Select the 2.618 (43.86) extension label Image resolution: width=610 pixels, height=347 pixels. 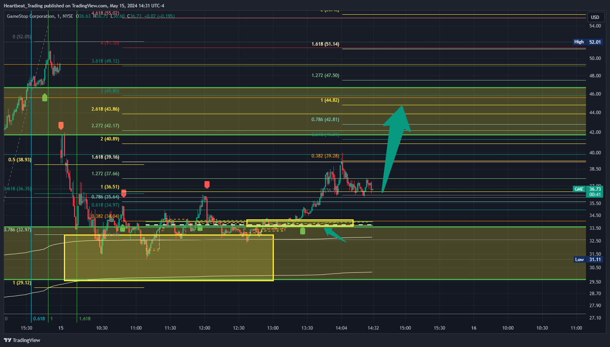[x=105, y=109]
